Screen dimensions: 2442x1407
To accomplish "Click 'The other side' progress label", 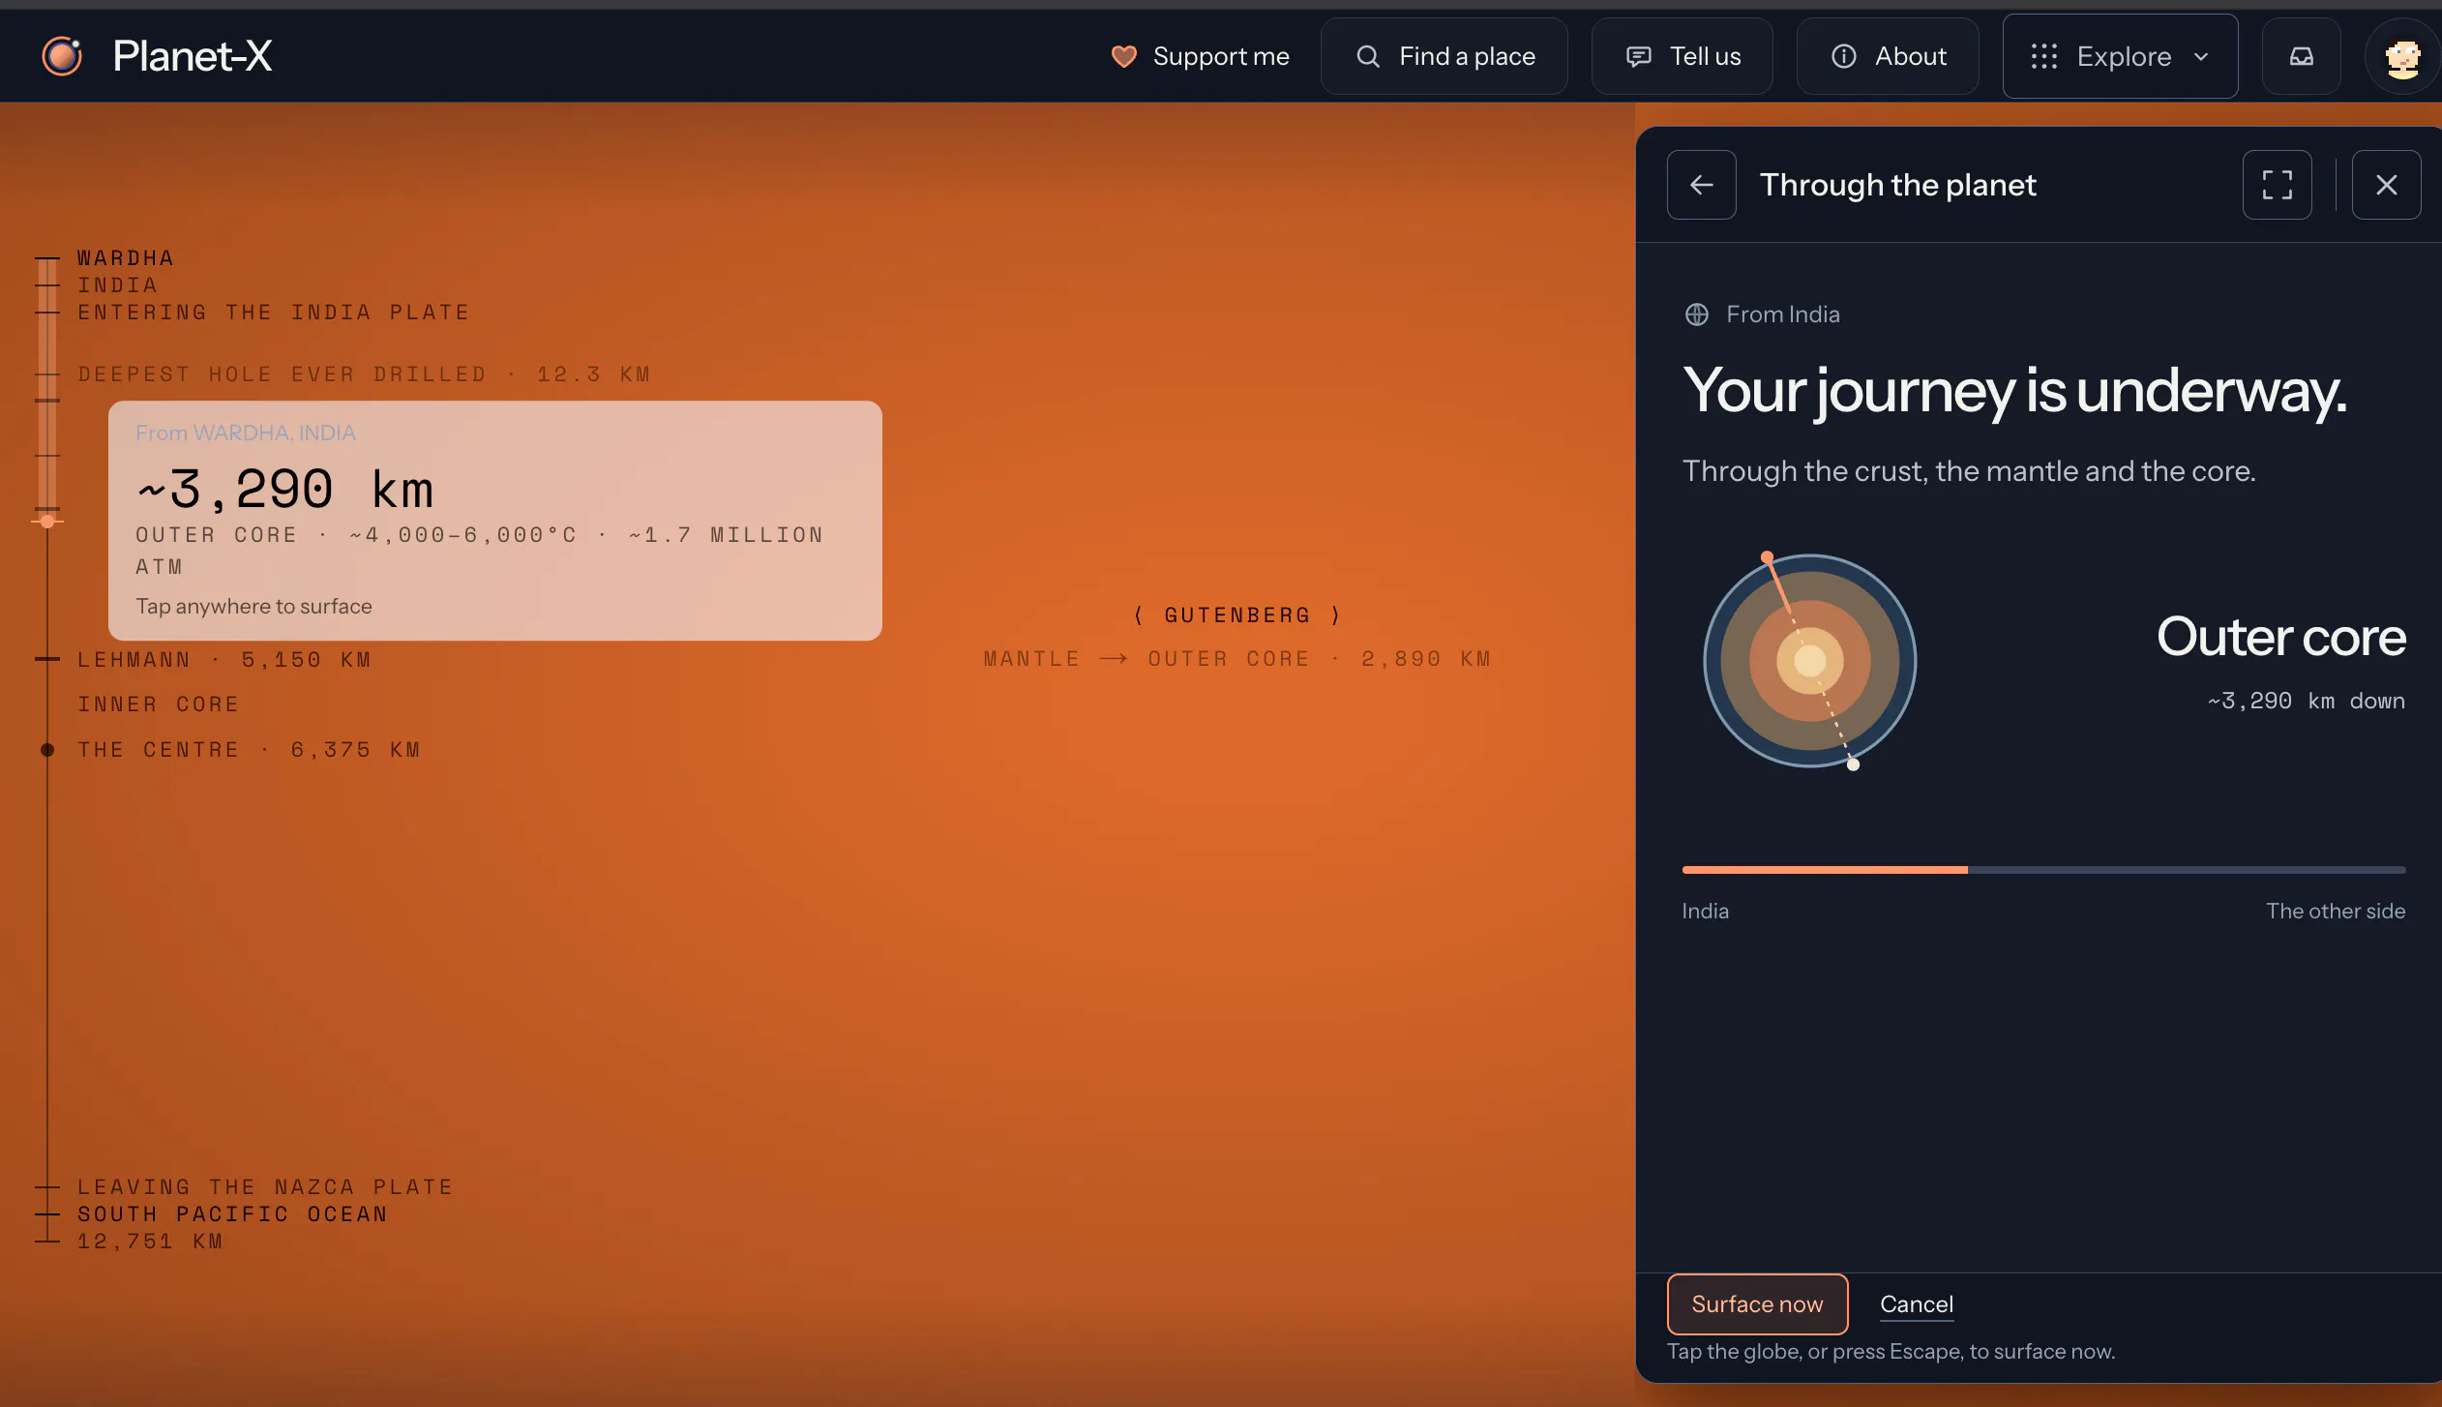I will pos(2336,911).
